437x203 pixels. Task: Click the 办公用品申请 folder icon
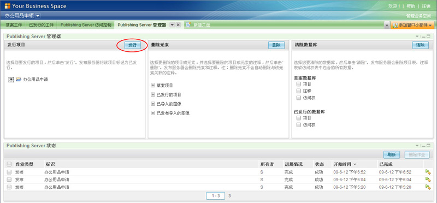point(19,79)
